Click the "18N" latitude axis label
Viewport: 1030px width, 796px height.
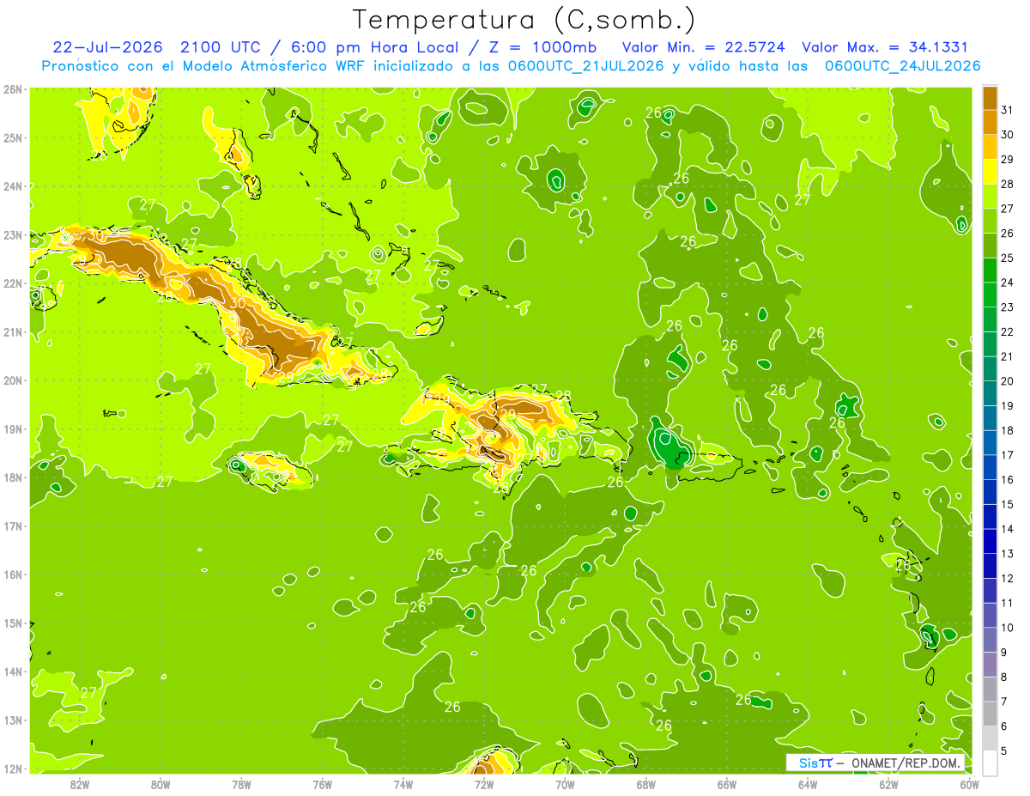[13, 477]
